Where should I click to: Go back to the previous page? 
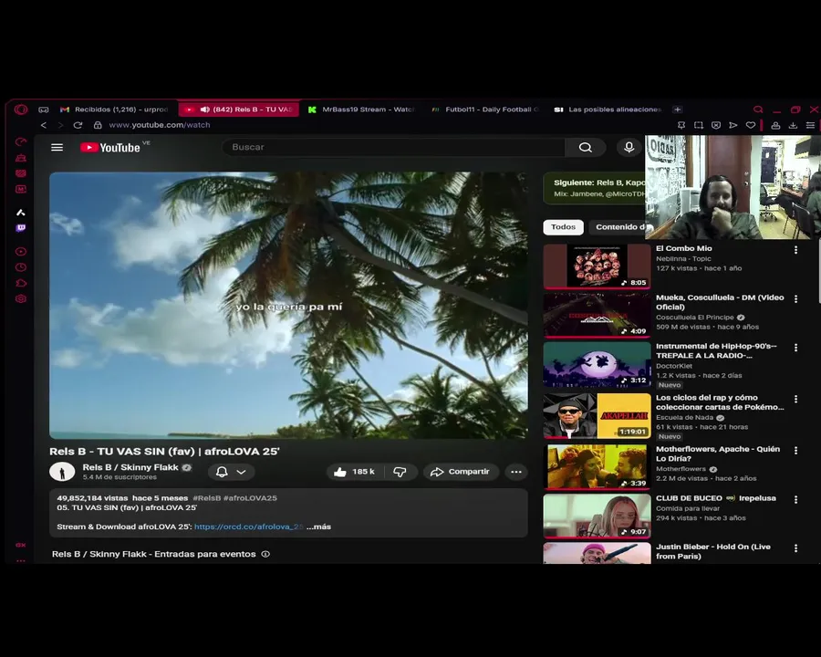pos(44,125)
